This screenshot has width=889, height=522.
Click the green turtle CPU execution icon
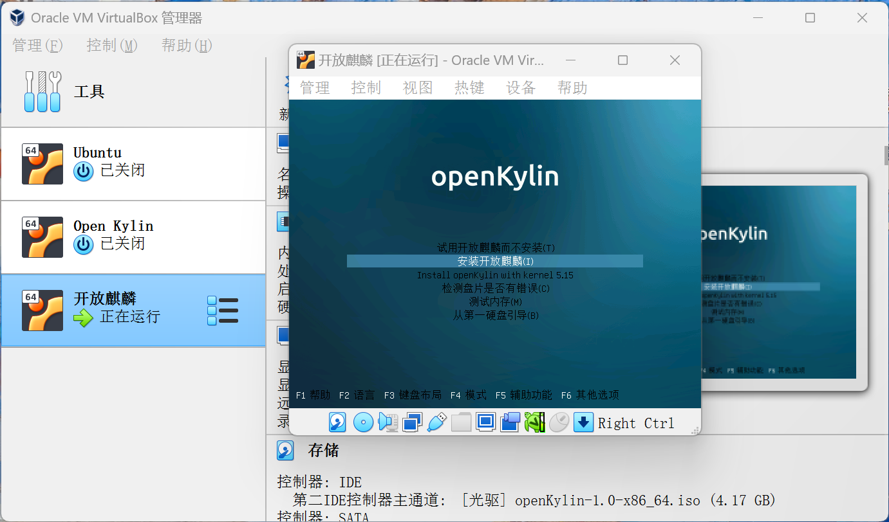[534, 422]
